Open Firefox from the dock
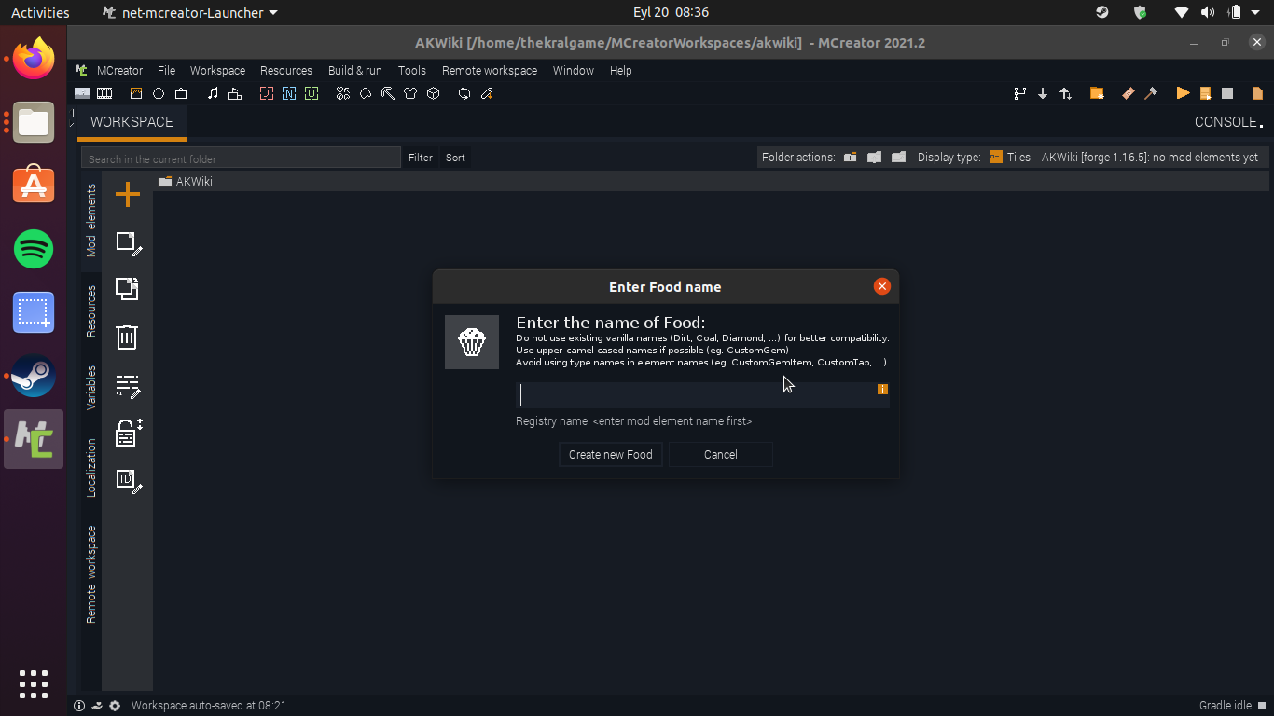Viewport: 1274px width, 716px height. click(34, 58)
